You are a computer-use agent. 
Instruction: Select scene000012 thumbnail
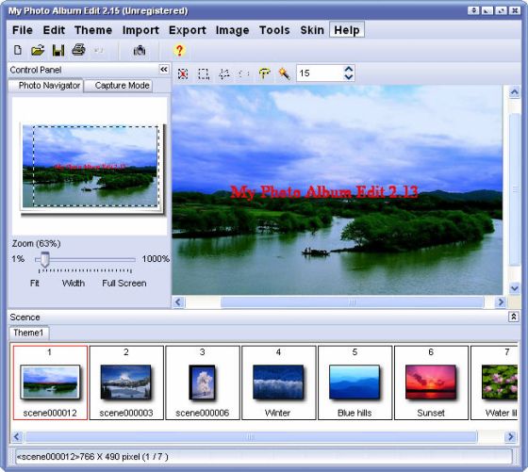point(50,382)
